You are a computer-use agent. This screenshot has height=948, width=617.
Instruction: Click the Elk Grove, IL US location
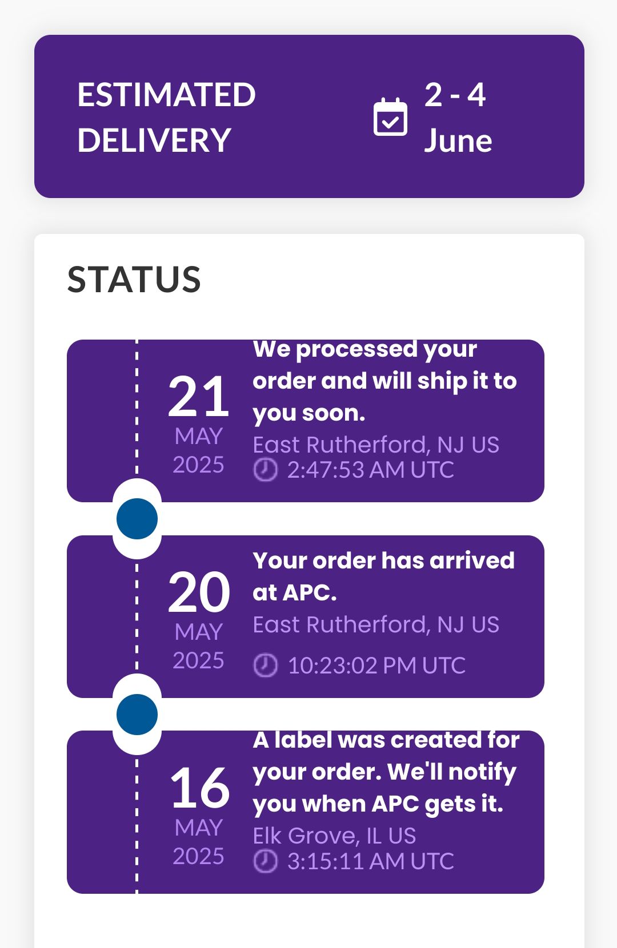[x=334, y=836]
